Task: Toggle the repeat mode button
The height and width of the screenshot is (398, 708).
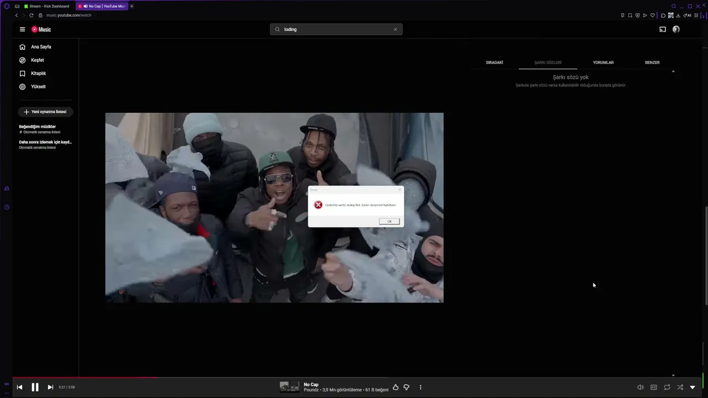Action: tap(667, 387)
